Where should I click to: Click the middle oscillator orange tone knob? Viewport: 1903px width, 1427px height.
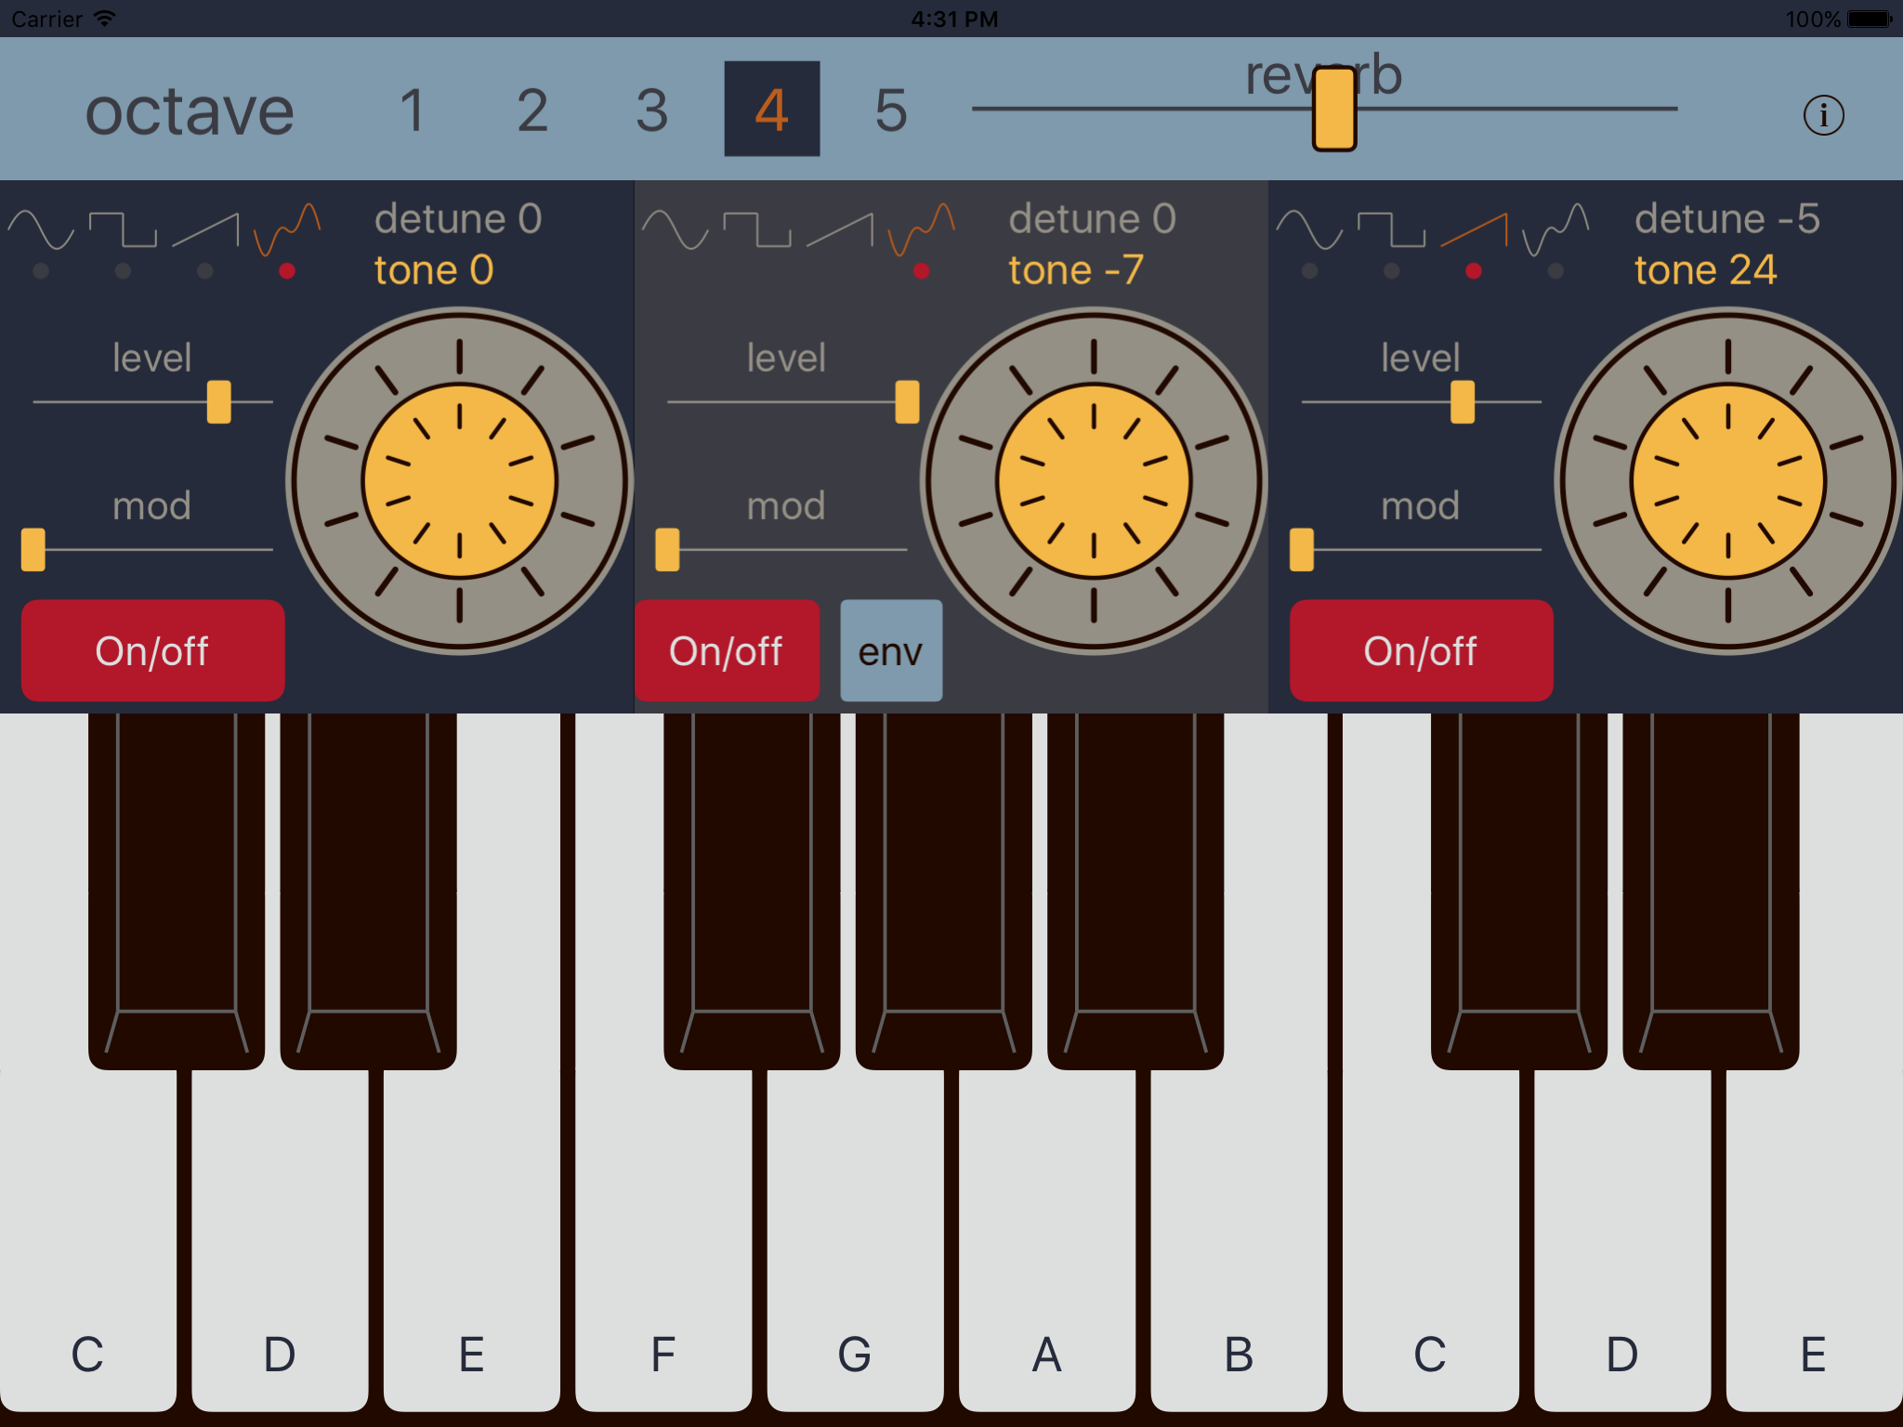point(1094,481)
